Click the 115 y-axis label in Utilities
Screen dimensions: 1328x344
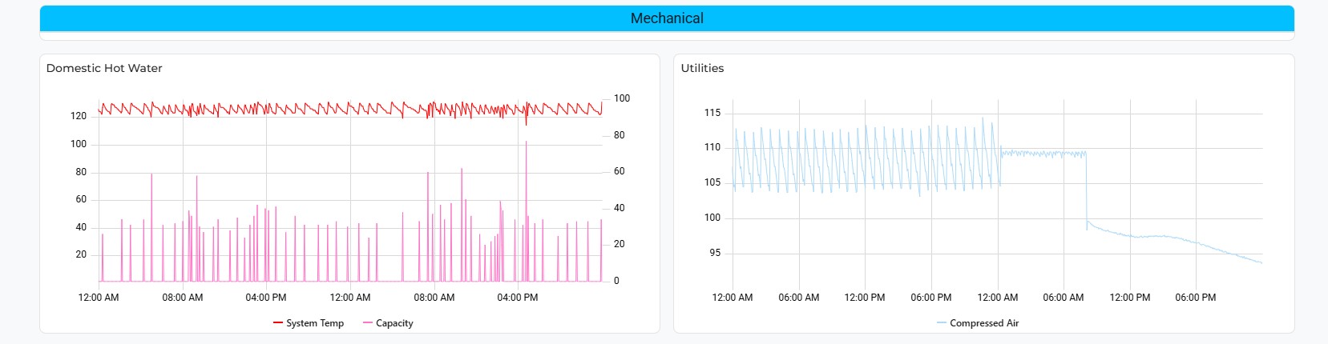(x=712, y=113)
